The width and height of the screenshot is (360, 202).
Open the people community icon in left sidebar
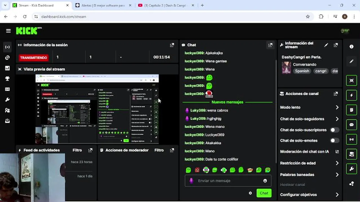coord(7,110)
